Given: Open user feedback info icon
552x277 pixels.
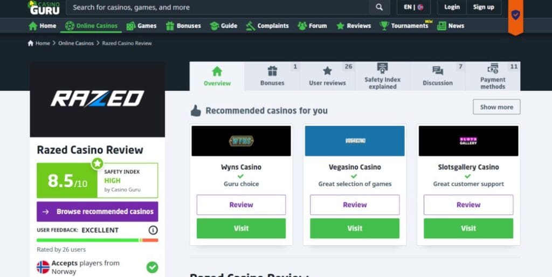Looking at the screenshot, I should 153,230.
